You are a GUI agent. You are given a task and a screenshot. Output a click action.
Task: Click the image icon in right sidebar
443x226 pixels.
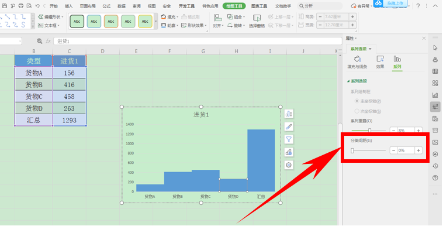tap(435, 142)
